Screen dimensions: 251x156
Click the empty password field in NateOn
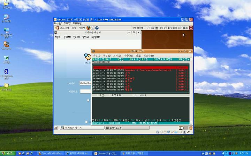(85, 92)
